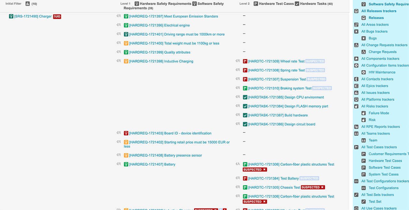The width and height of the screenshot is (409, 210).
Task: Click the sidebar icon beside System Test Cases
Action: click(x=363, y=174)
